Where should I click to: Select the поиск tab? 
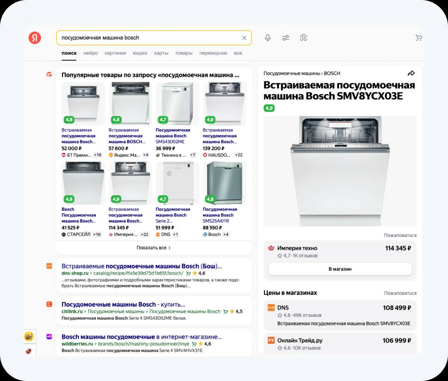69,53
